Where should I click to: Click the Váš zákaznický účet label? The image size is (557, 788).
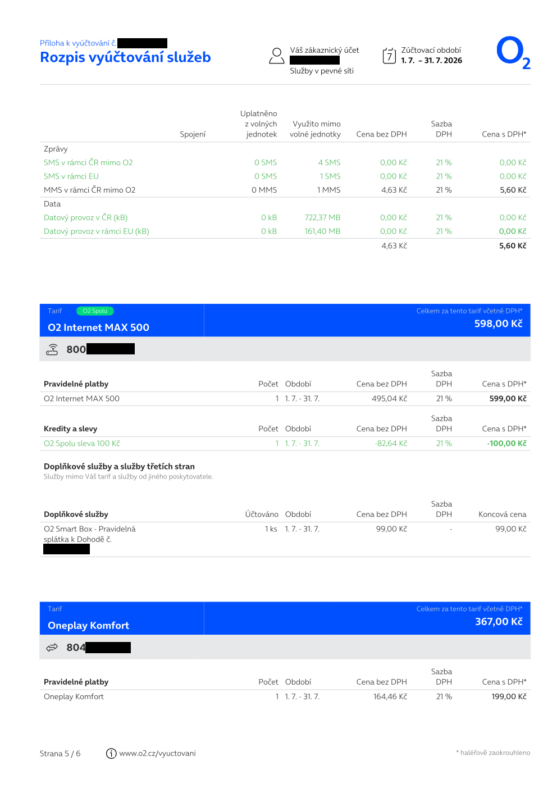325,50
